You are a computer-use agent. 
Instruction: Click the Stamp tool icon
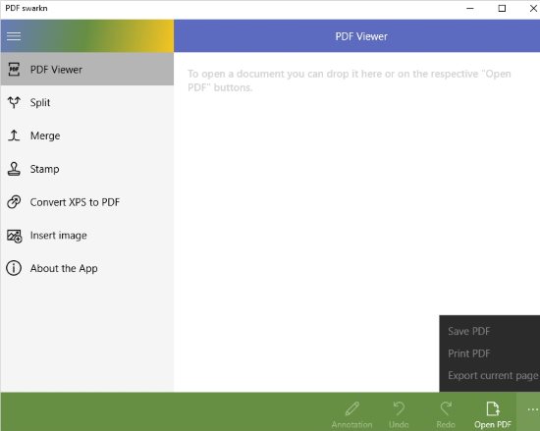point(14,169)
